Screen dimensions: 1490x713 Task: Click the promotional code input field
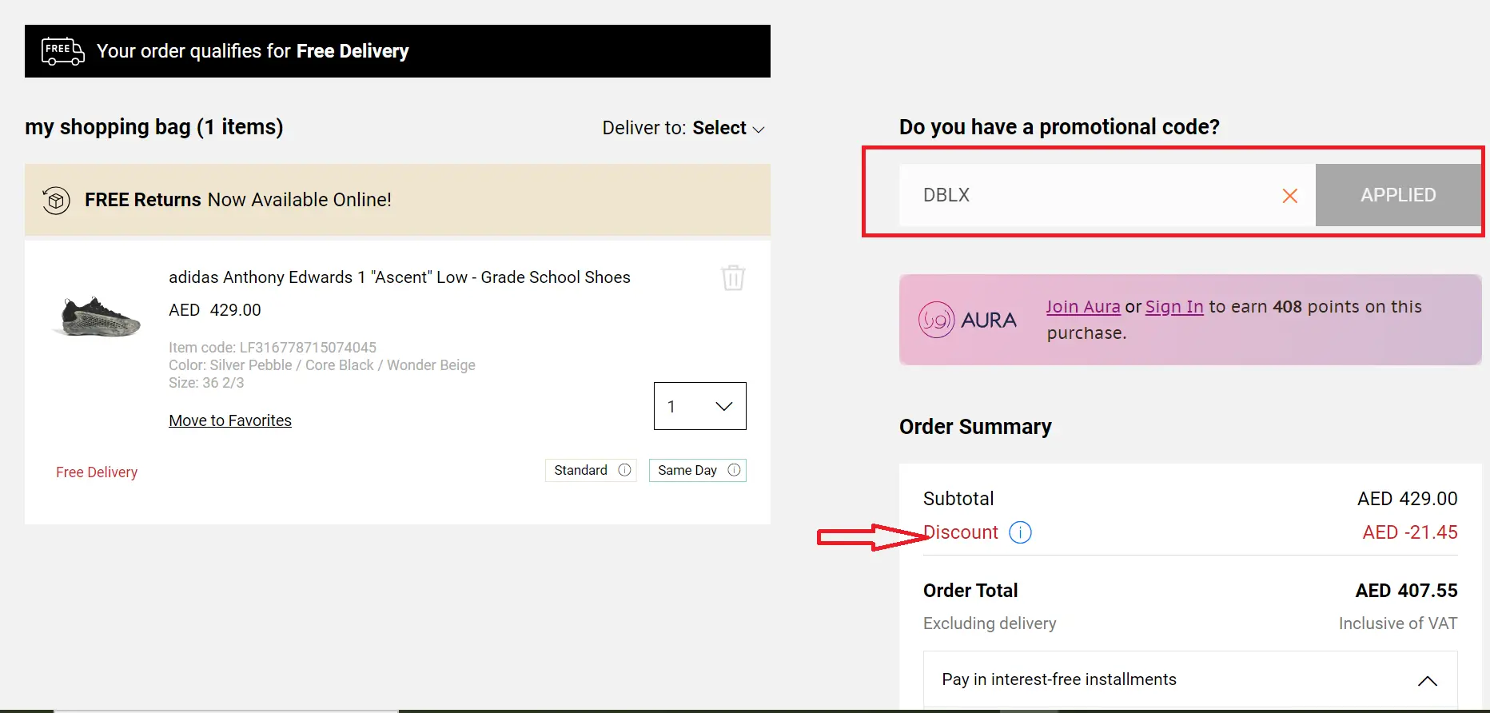point(1079,195)
